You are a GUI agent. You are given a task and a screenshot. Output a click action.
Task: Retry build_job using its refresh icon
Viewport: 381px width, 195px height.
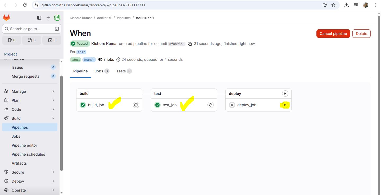tap(136, 105)
